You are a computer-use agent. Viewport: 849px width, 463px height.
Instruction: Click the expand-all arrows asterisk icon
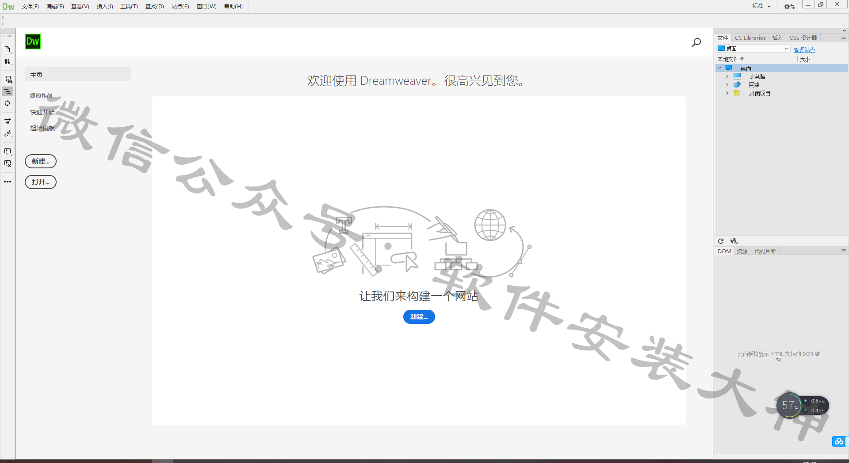point(8,121)
